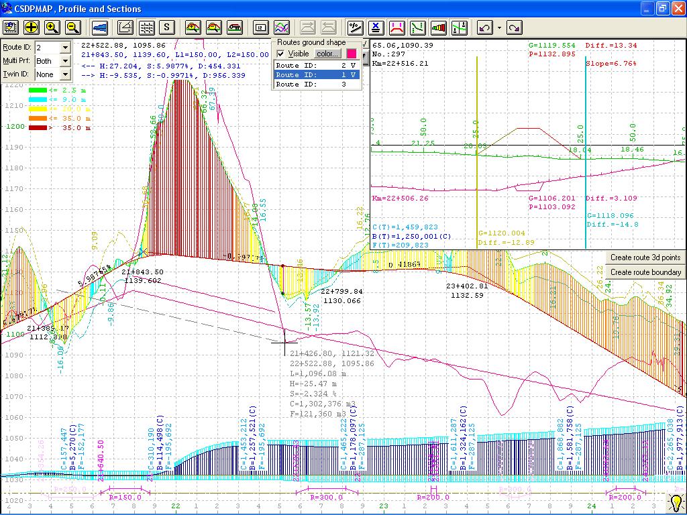Click the green line with vertical dashes icon

click(460, 27)
